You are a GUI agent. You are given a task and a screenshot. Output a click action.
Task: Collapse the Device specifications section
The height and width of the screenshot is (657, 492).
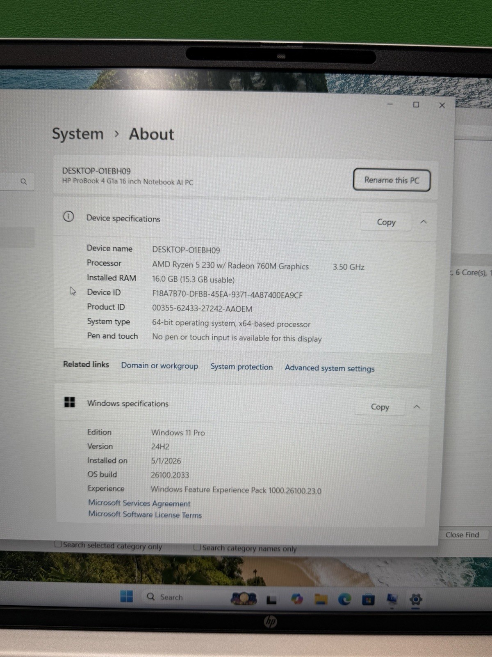coord(424,222)
